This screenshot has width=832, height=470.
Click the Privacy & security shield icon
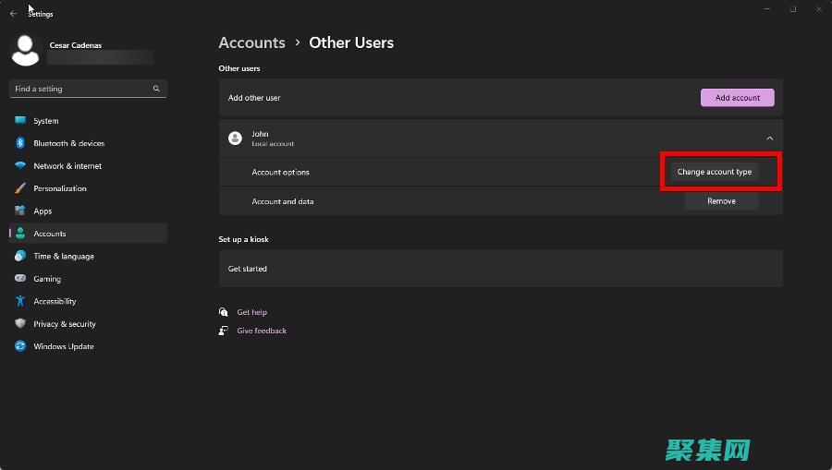click(20, 324)
